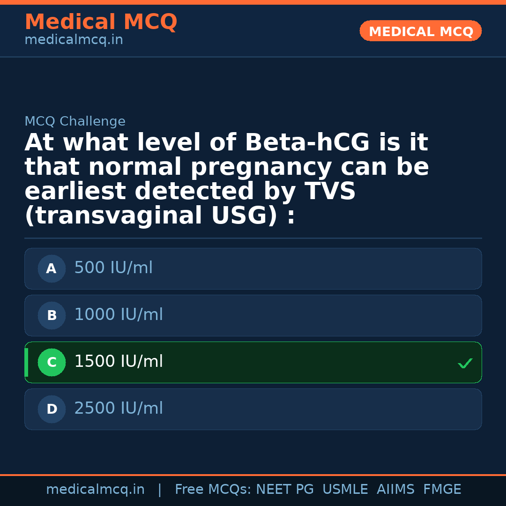Choose the 1000 IU/ml answer
The height and width of the screenshot is (506, 506).
119,315
